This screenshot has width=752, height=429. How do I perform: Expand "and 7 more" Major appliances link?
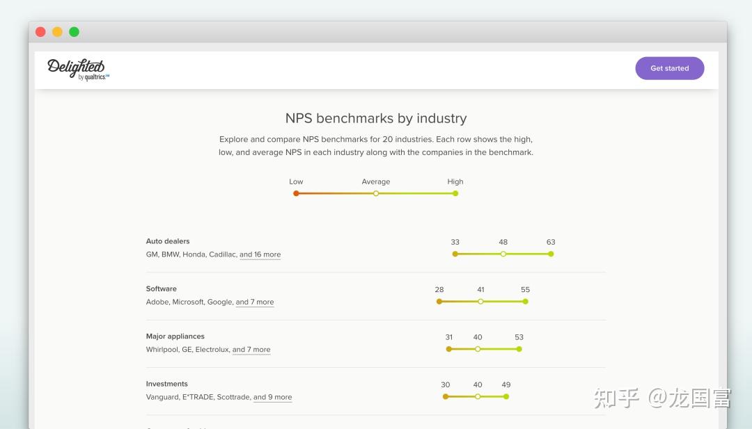coord(251,350)
